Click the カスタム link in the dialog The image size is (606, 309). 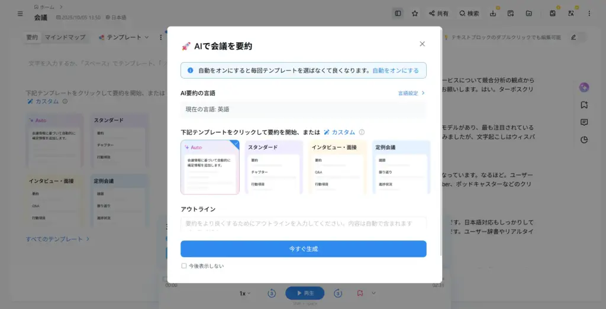tap(339, 132)
